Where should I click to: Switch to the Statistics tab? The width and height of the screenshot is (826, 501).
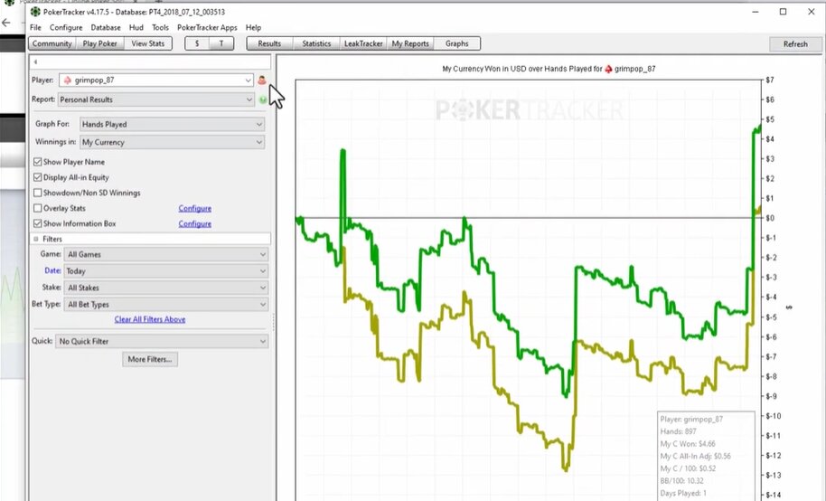click(x=316, y=43)
